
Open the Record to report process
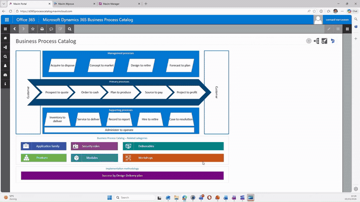coord(119,119)
